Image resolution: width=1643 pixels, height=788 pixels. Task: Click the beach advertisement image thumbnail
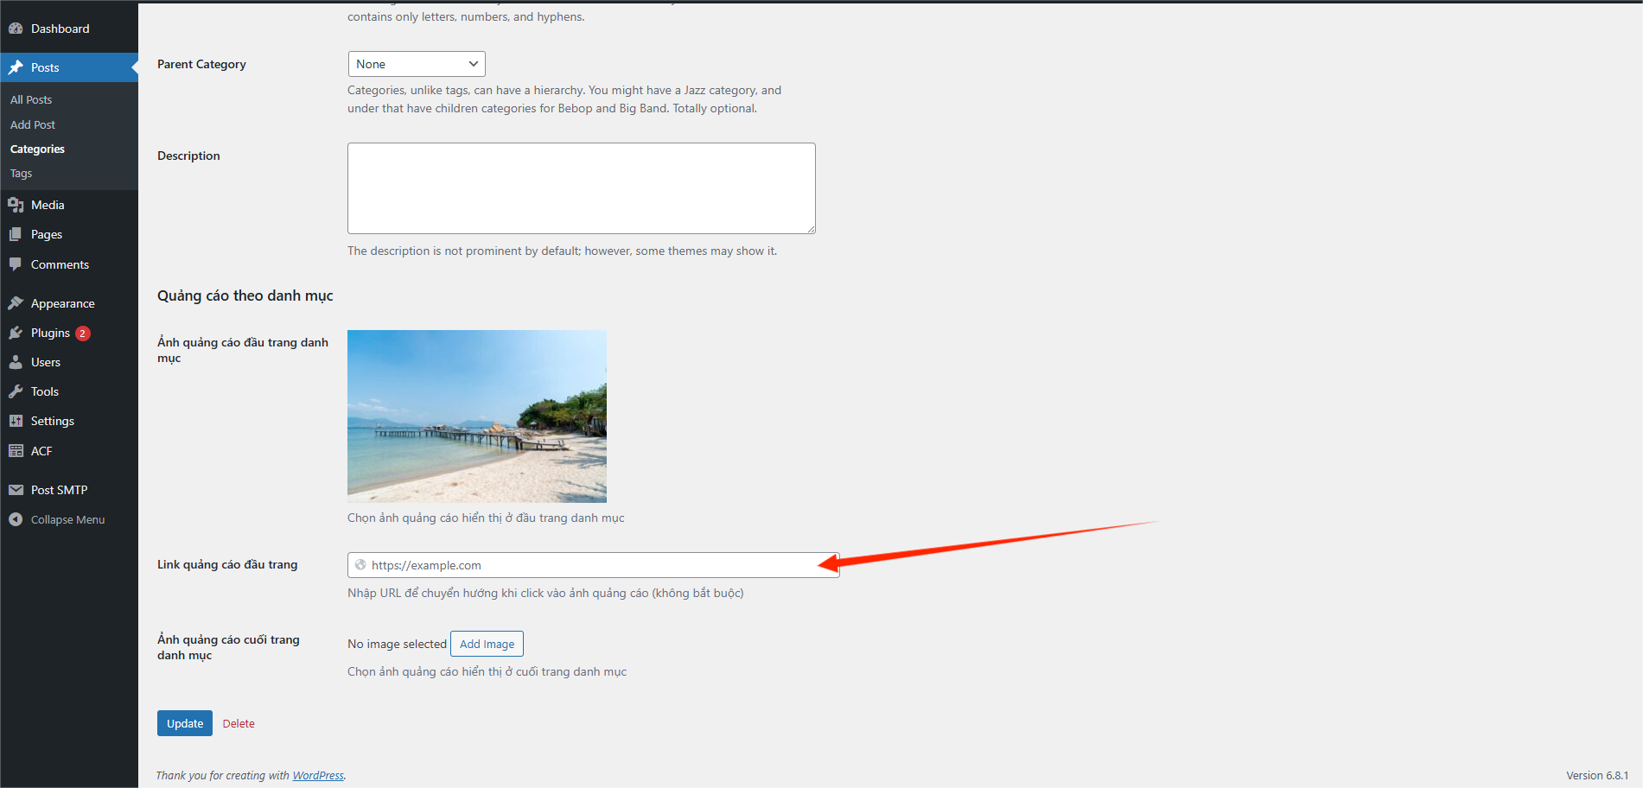point(476,416)
